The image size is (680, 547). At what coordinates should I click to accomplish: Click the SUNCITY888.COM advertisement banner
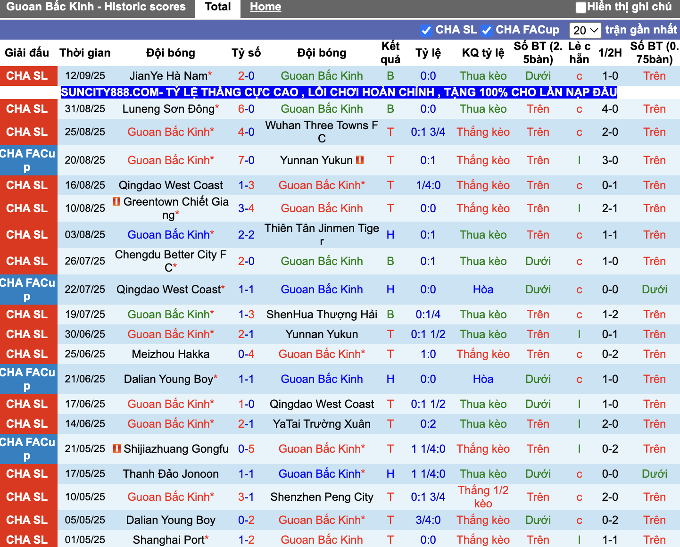[x=339, y=92]
